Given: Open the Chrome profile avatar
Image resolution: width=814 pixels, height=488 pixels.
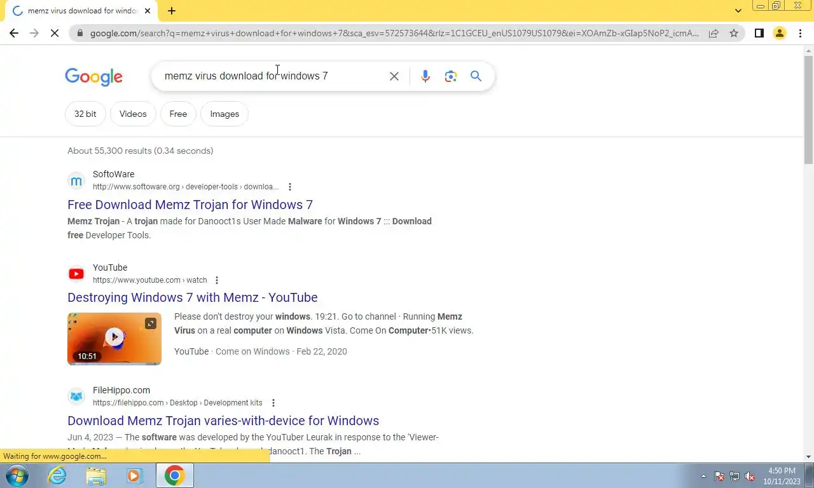Looking at the screenshot, I should [780, 33].
